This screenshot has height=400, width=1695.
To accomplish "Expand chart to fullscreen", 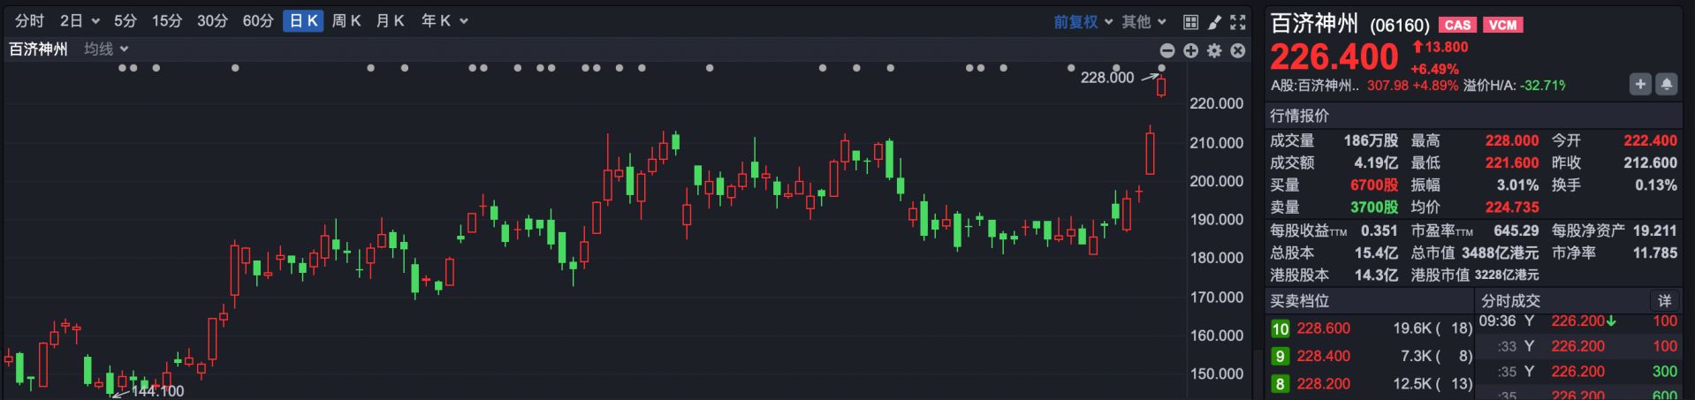I will pyautogui.click(x=1238, y=21).
